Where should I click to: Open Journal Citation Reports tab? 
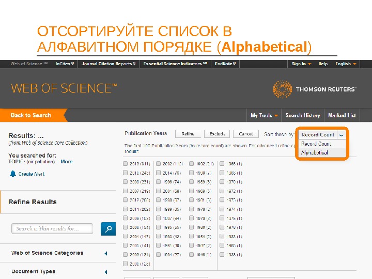click(x=109, y=64)
